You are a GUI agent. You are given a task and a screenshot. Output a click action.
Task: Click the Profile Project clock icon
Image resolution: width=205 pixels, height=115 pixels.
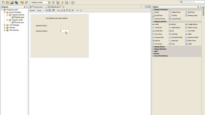coord(72,2)
